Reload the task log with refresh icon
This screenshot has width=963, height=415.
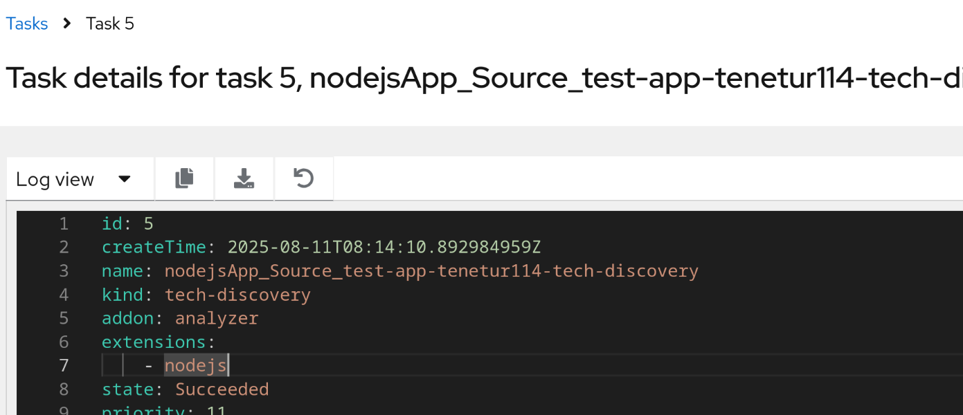click(x=303, y=179)
